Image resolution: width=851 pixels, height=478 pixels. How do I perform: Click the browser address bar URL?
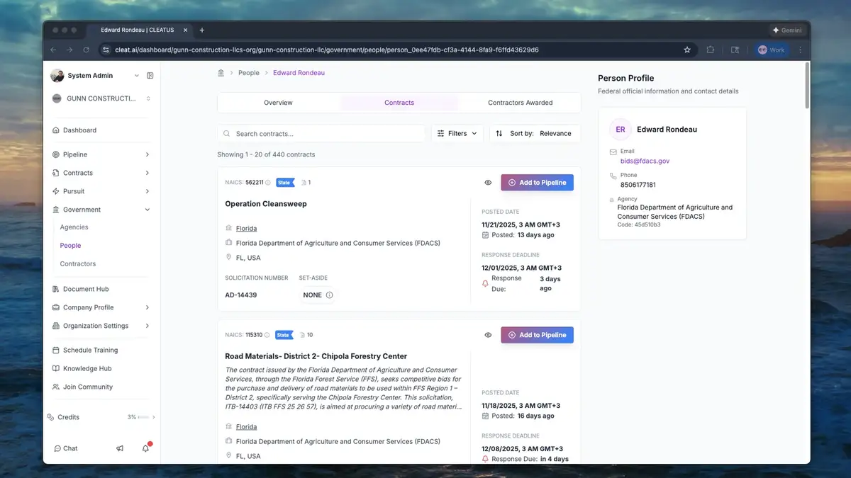click(326, 50)
